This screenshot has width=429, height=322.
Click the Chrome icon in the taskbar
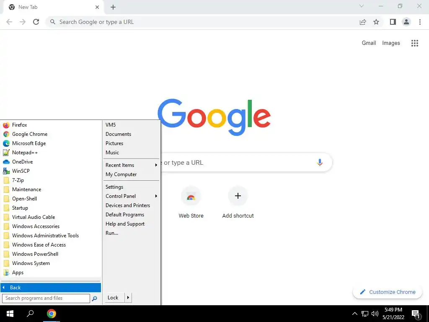tap(51, 314)
